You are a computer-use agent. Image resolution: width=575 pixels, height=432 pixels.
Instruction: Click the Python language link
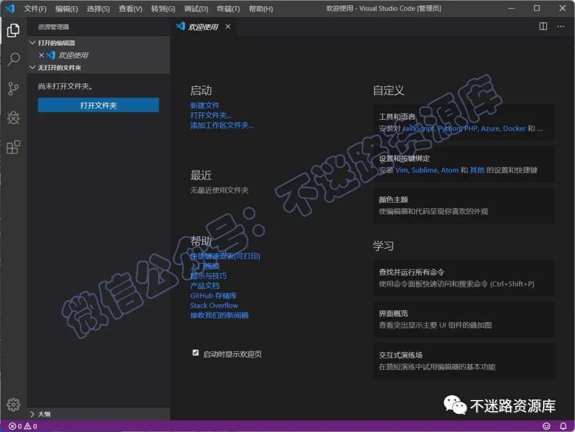(x=449, y=128)
